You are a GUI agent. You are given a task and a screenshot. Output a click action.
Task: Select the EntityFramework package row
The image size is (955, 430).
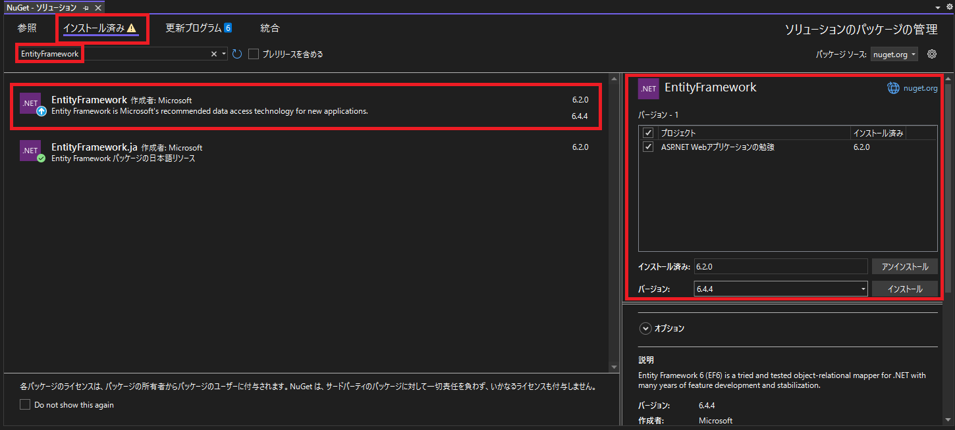pyautogui.click(x=306, y=106)
